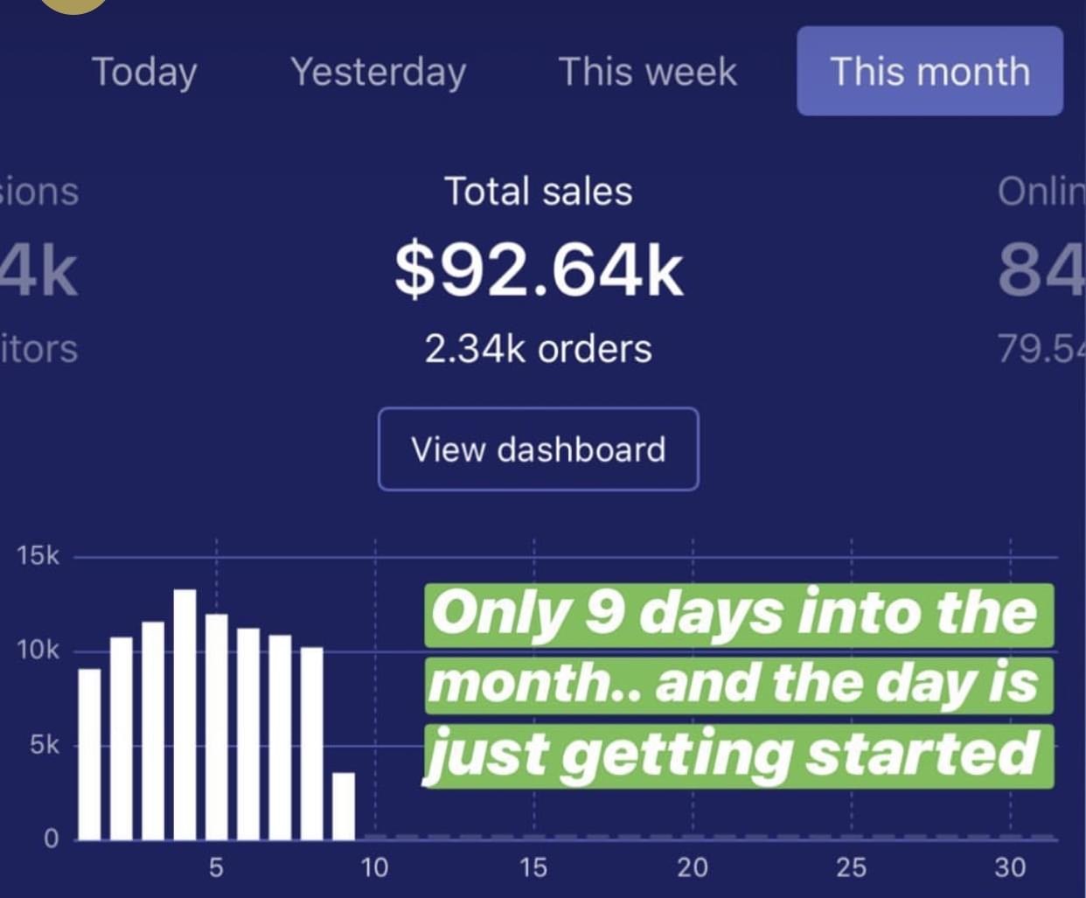Click the $92.64k total sales figure
This screenshot has height=898, width=1086.
coord(538,270)
